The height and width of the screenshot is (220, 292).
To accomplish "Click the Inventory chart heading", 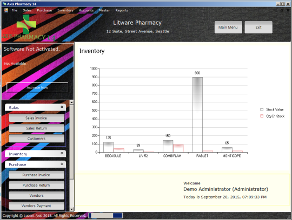I will (x=92, y=51).
